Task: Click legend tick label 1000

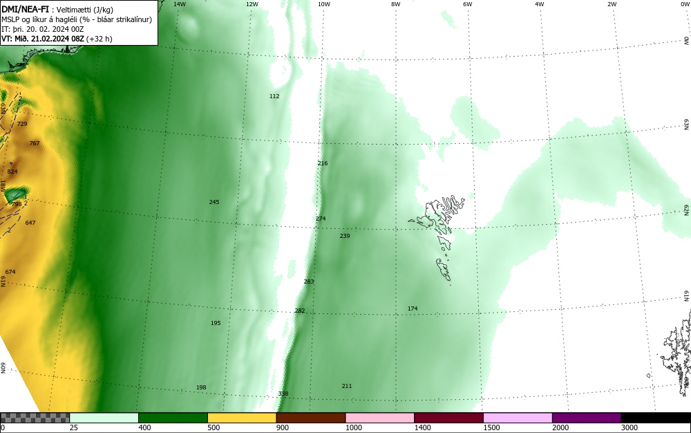Action: click(x=353, y=427)
